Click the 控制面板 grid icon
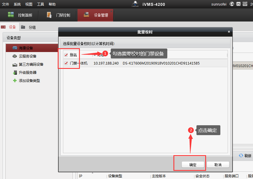 [x=11, y=15]
